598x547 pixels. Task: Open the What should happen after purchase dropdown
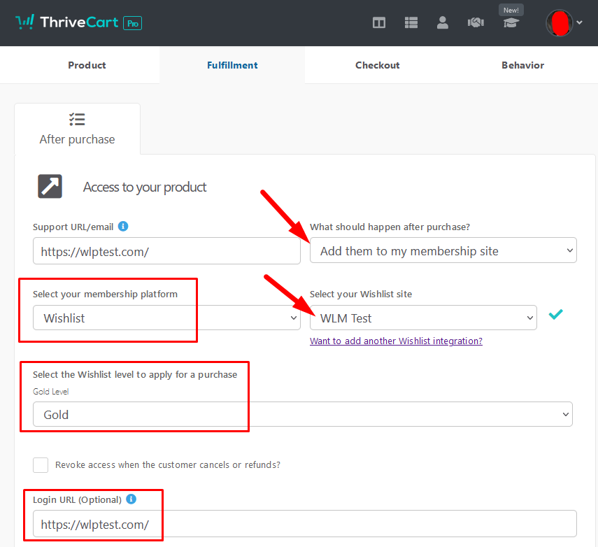443,250
